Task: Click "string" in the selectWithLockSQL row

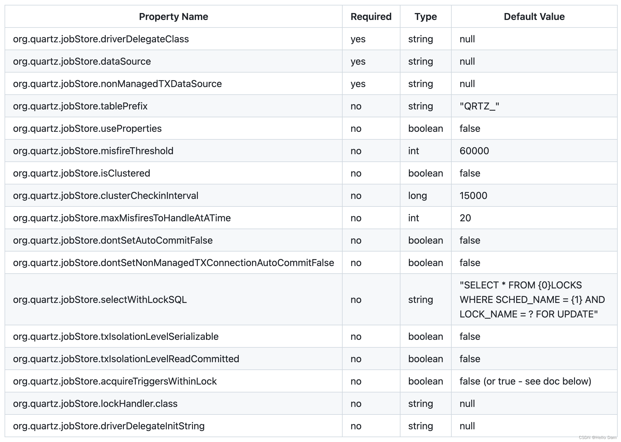Action: coord(420,300)
